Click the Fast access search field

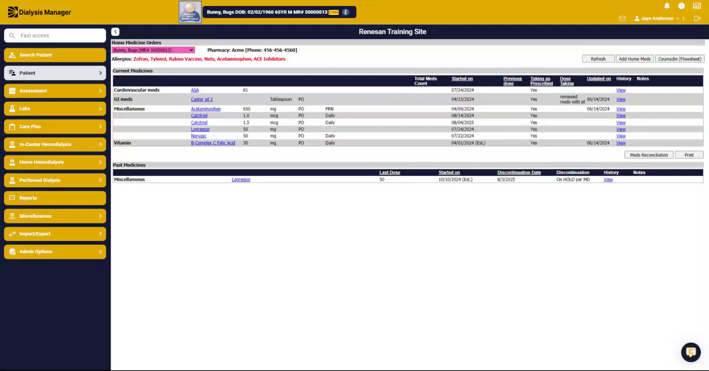click(x=55, y=35)
